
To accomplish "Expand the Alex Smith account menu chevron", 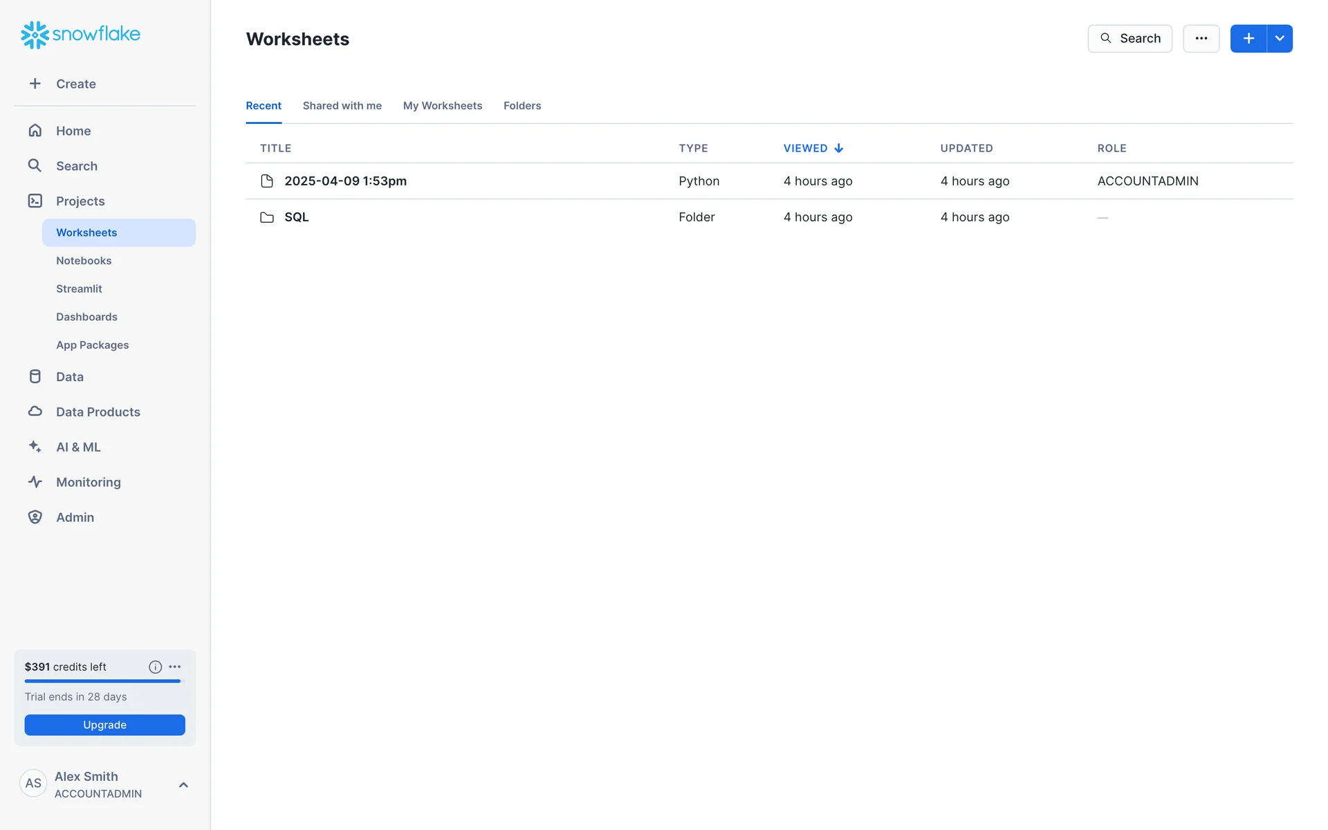I will click(183, 785).
